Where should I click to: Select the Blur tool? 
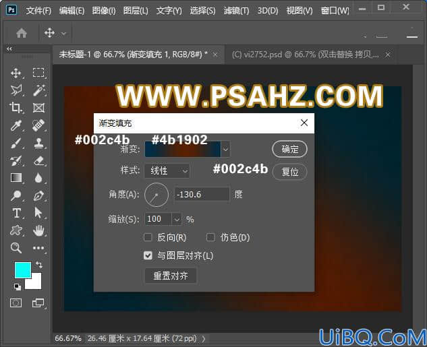tap(38, 178)
